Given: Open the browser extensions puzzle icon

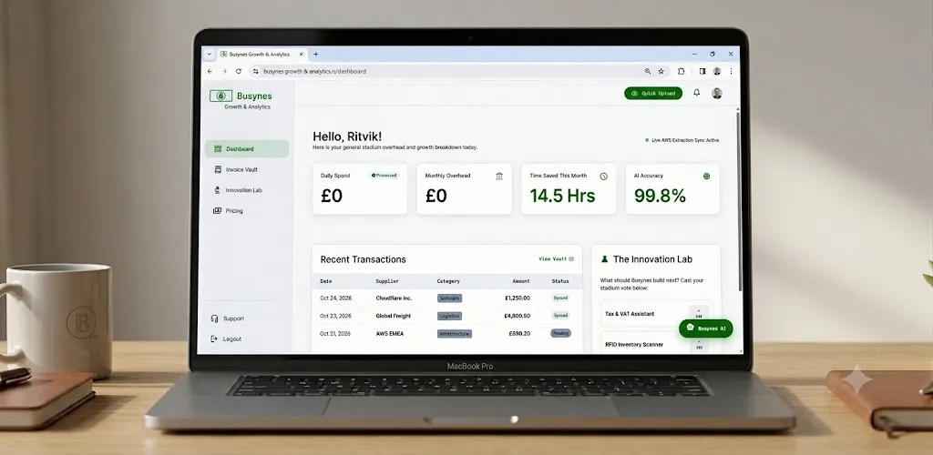Looking at the screenshot, I should 682,71.
